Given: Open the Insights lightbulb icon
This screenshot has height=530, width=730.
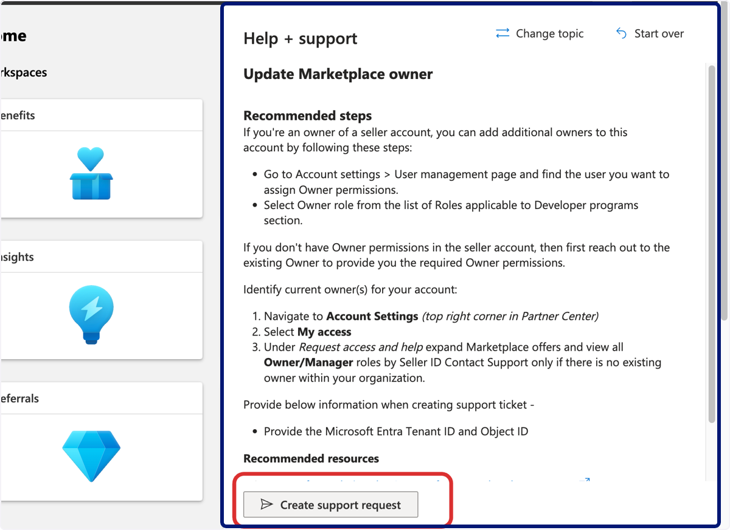Looking at the screenshot, I should coord(91,315).
